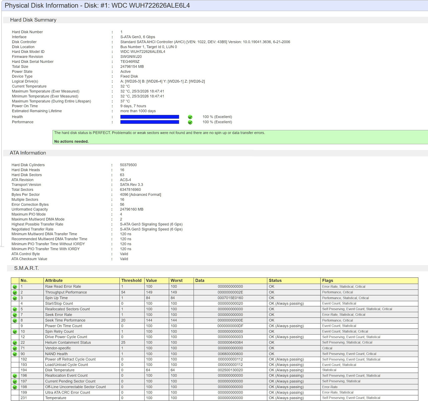This screenshot has width=428, height=401.
Task: Click the green PERFECT disk status message box
Action: click(x=240, y=137)
